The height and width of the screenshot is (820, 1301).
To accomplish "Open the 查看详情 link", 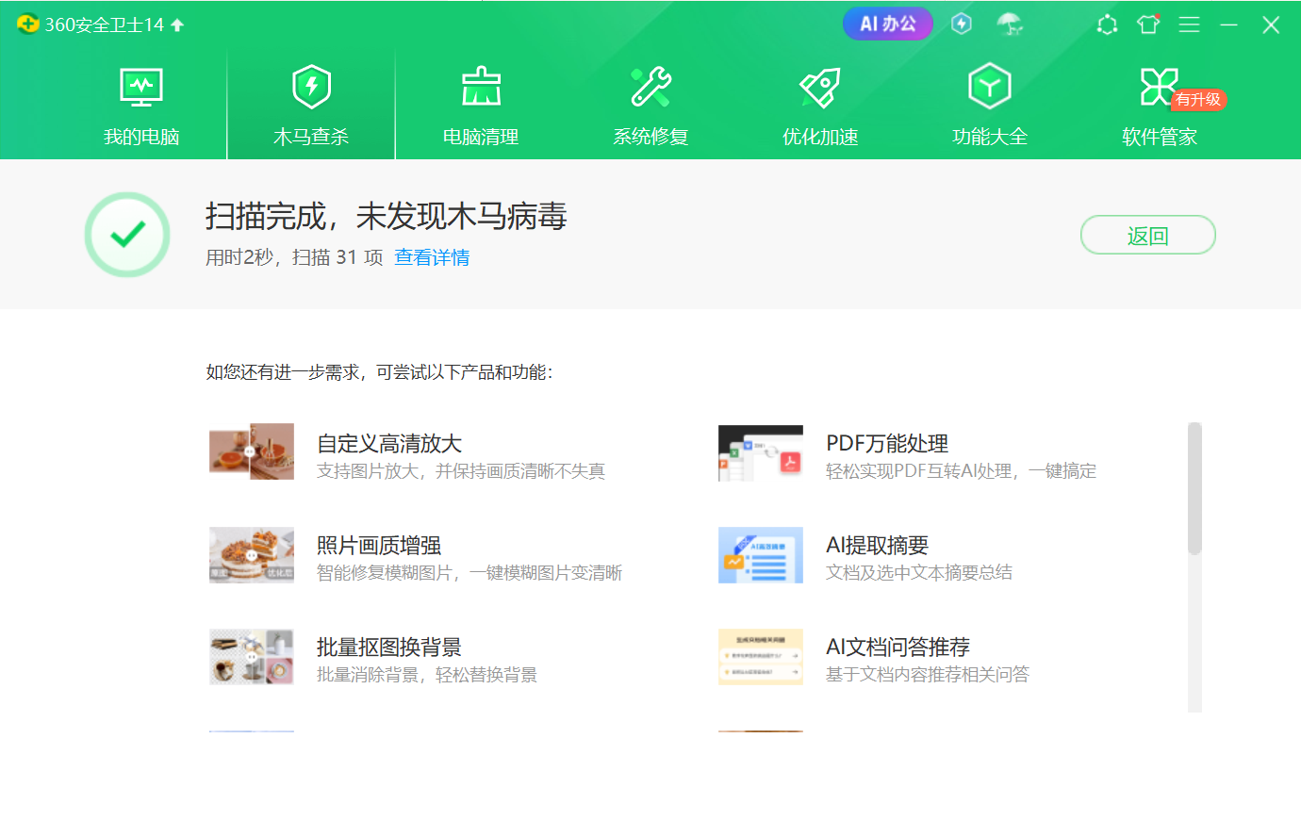I will (432, 257).
